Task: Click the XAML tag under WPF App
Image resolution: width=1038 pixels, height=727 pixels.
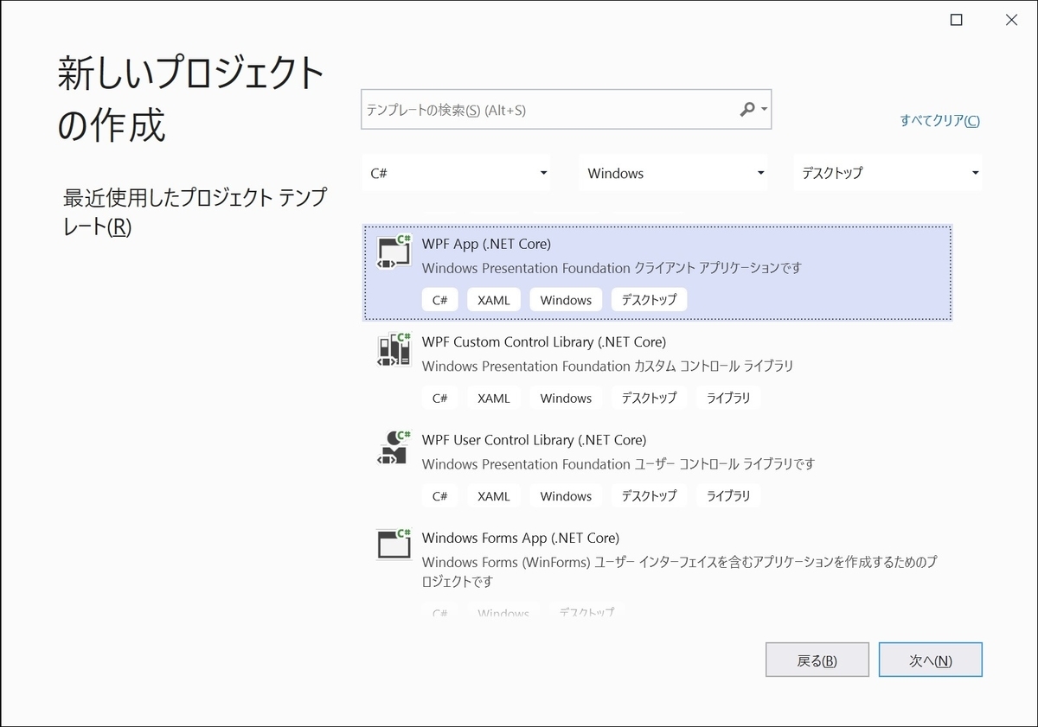Action: 493,300
